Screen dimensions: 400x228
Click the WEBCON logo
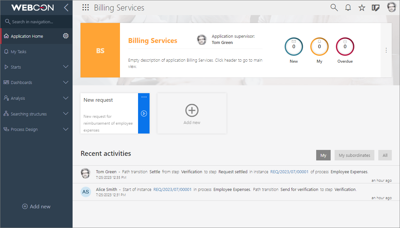[x=33, y=8]
